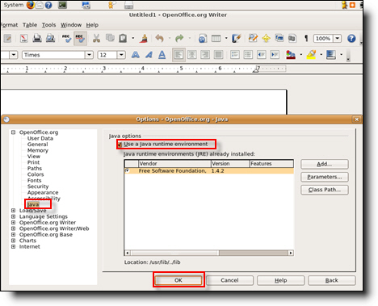The height and width of the screenshot is (306, 378).
Task: Expand the Internet tree node
Action: (x=13, y=246)
